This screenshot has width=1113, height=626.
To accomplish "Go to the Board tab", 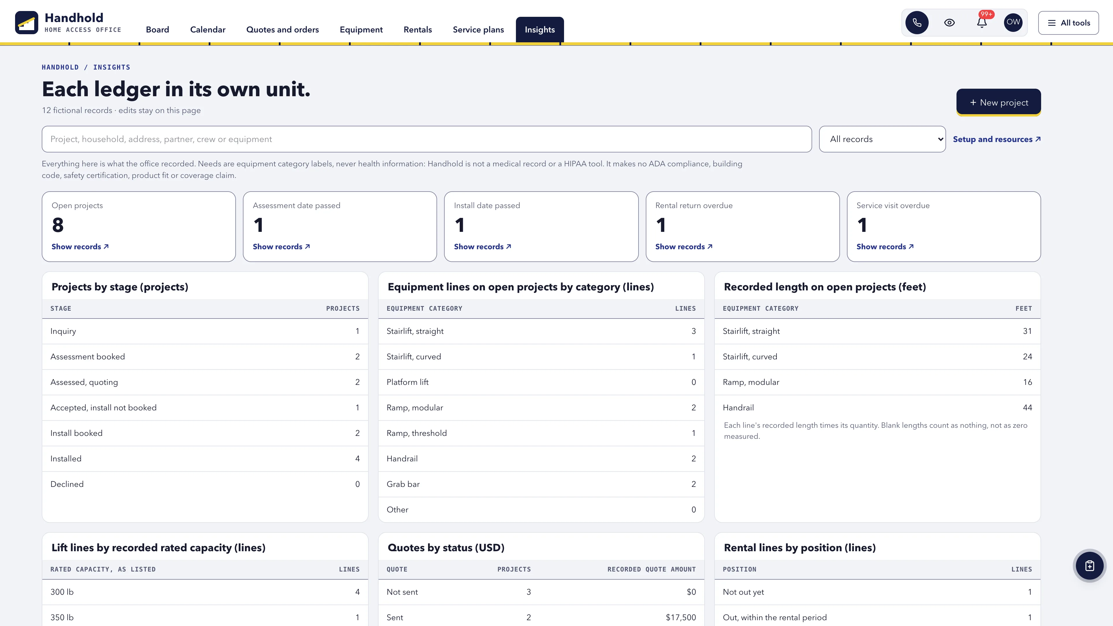I will 157,29.
